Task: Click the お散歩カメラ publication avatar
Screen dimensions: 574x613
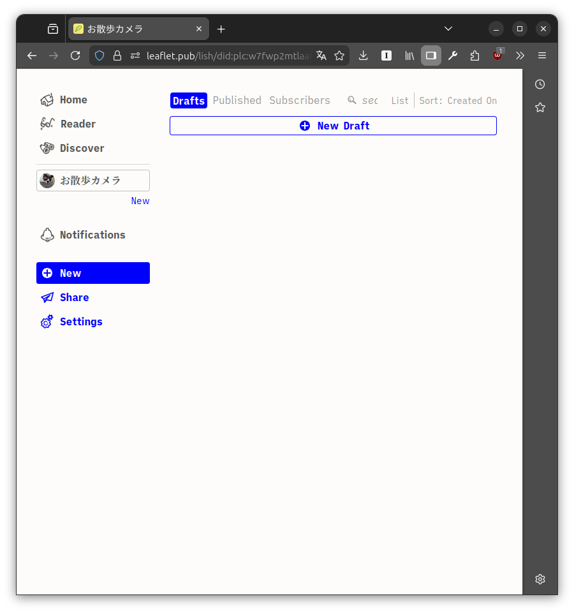Action: click(x=47, y=180)
